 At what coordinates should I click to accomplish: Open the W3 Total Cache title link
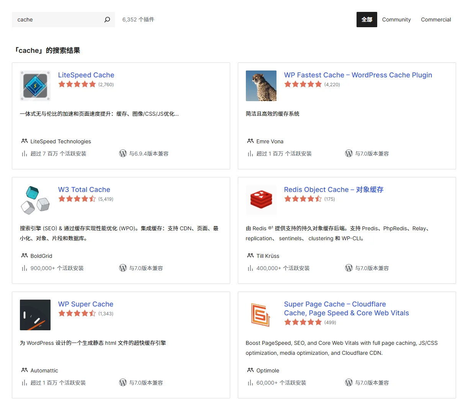click(84, 190)
